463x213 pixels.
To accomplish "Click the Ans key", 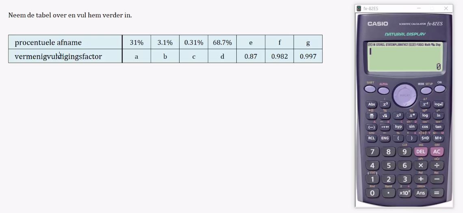I will 420,193.
